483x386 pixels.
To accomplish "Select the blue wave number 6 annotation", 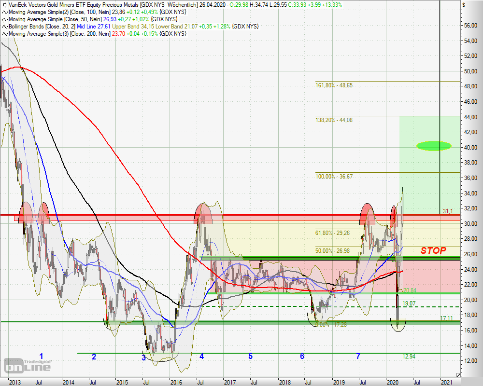I will tap(302, 357).
